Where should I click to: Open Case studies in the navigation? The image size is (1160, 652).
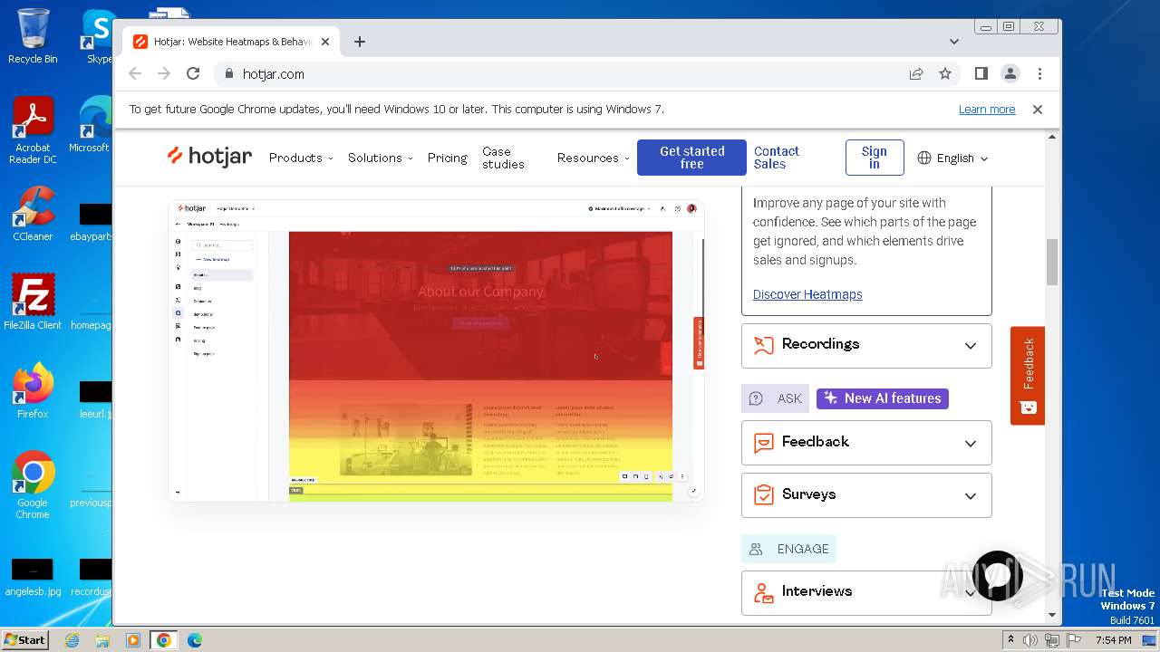(503, 158)
